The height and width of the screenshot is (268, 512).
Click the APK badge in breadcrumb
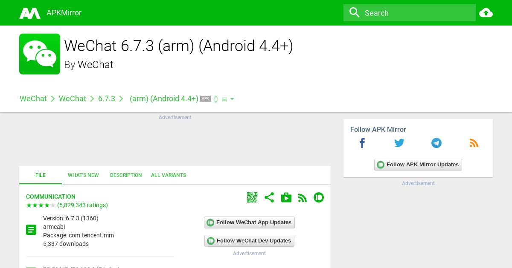(206, 98)
